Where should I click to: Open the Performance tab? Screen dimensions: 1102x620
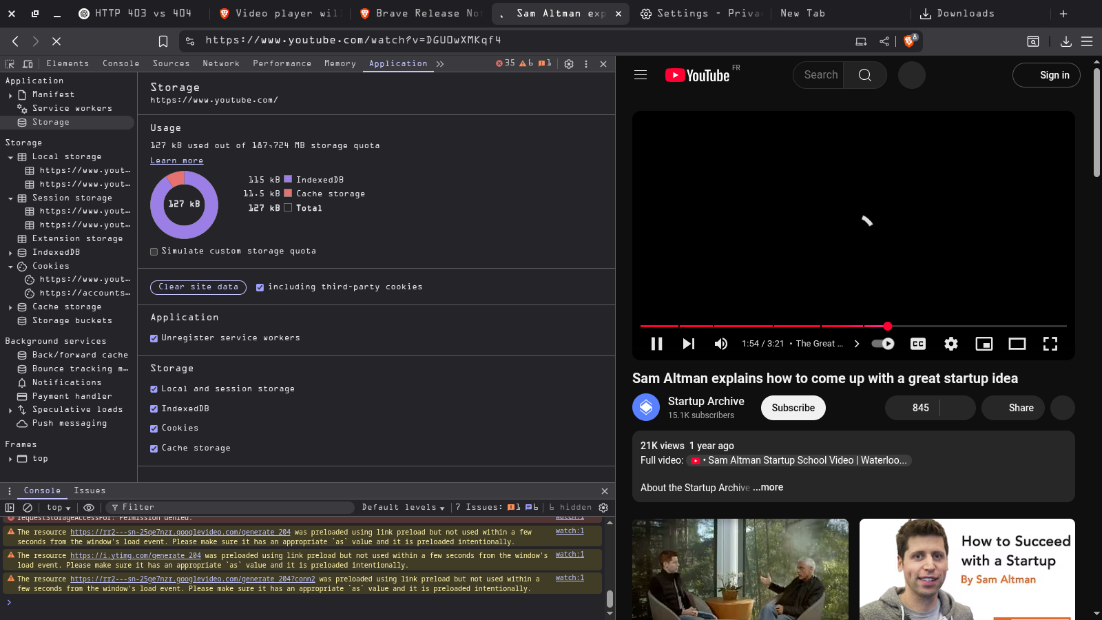click(282, 63)
